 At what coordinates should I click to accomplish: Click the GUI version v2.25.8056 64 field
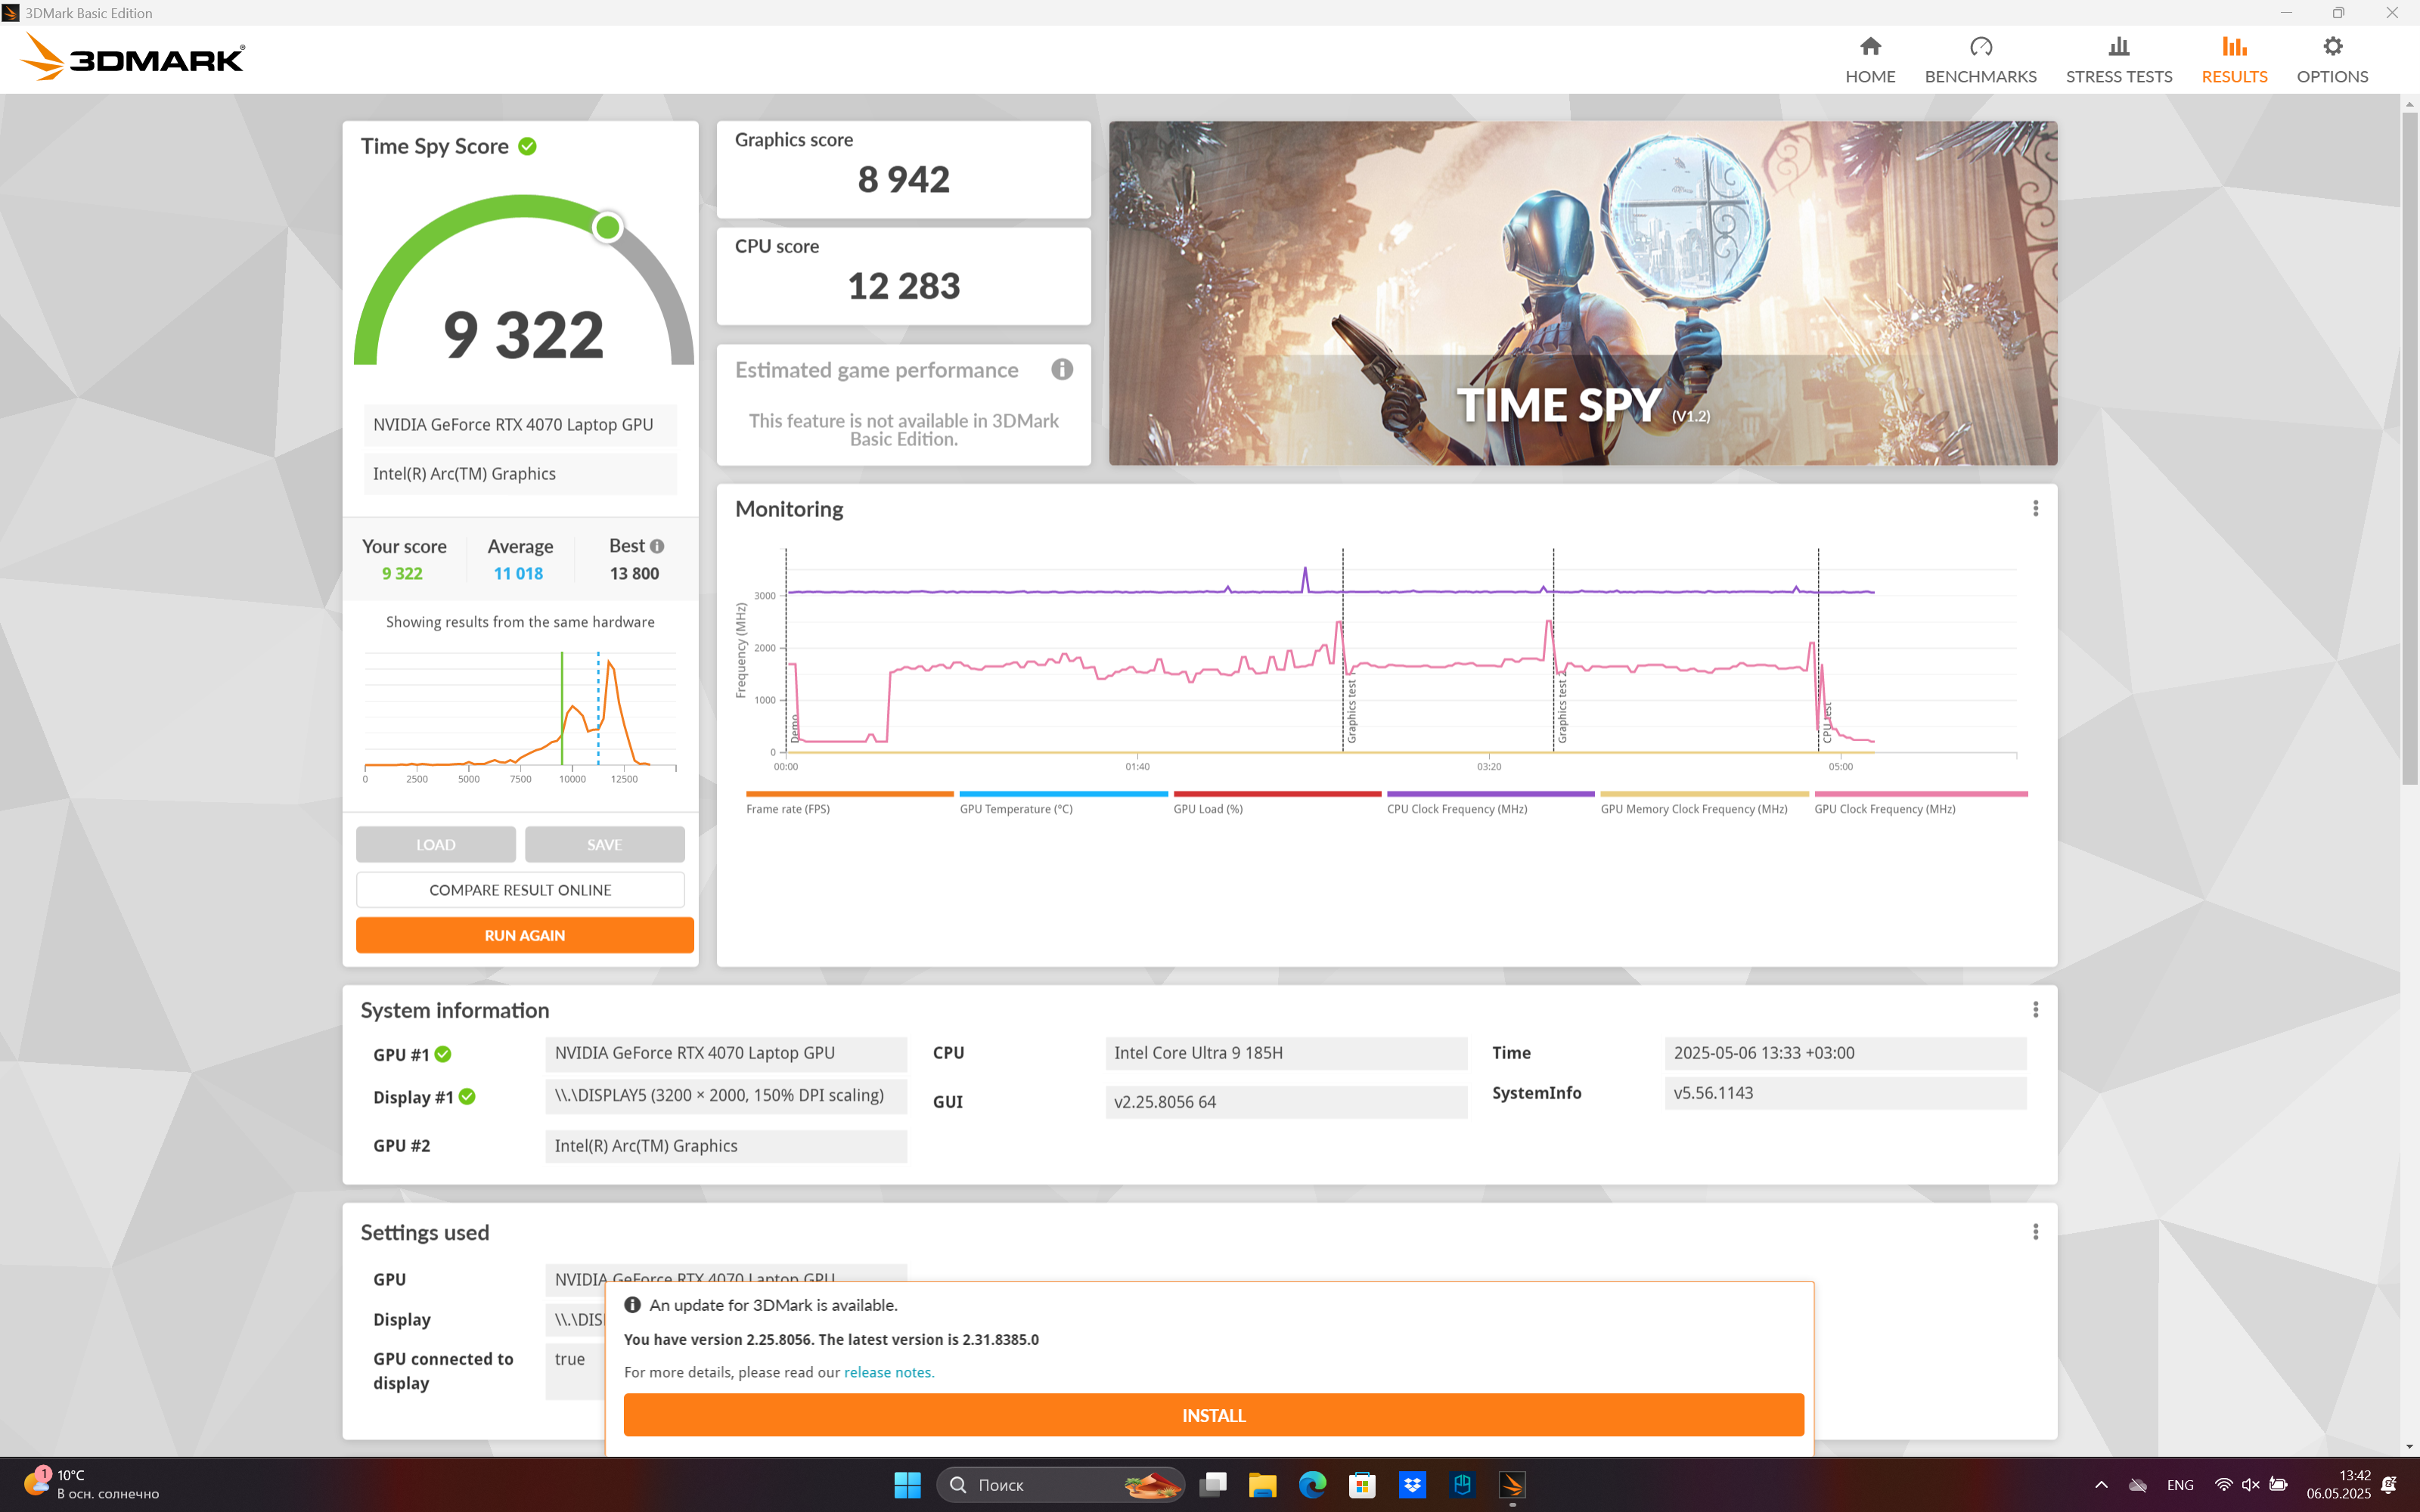coord(1286,1101)
